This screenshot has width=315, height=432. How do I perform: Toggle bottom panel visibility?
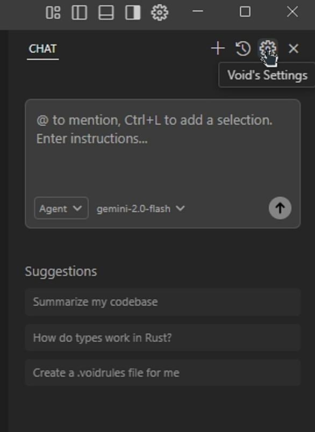(106, 12)
